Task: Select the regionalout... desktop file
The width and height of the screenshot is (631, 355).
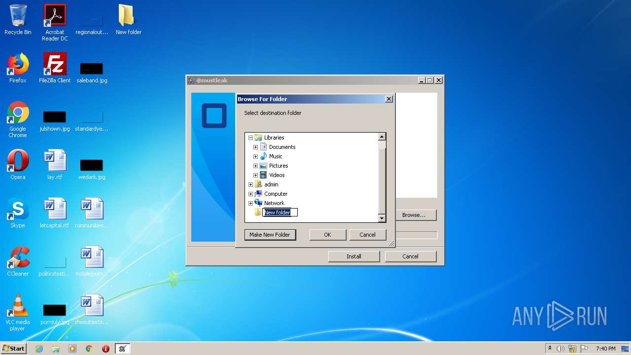Action: tap(92, 23)
